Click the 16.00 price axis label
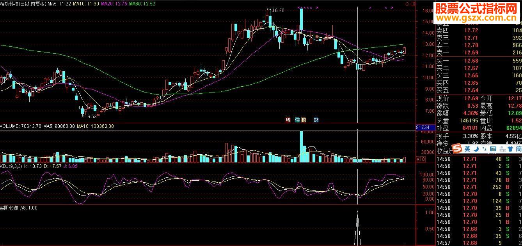The width and height of the screenshot is (522, 246). [x=428, y=11]
